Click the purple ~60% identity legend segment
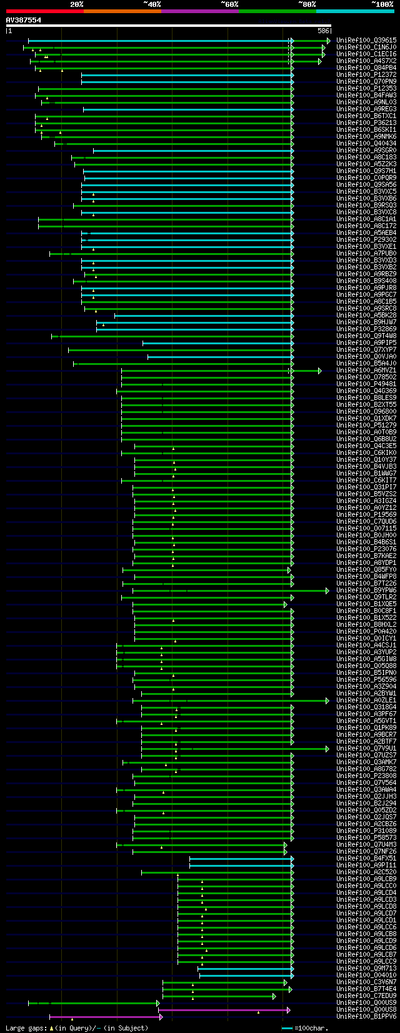The width and height of the screenshot is (400, 1033). [x=200, y=11]
